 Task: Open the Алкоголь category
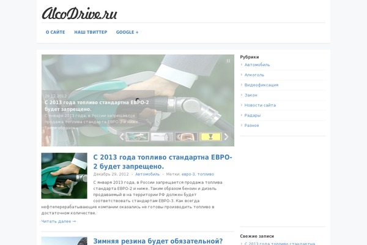pyautogui.click(x=254, y=75)
